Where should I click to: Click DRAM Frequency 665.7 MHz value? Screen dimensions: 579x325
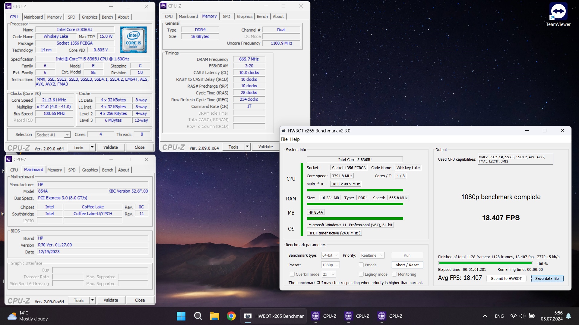pyautogui.click(x=249, y=59)
